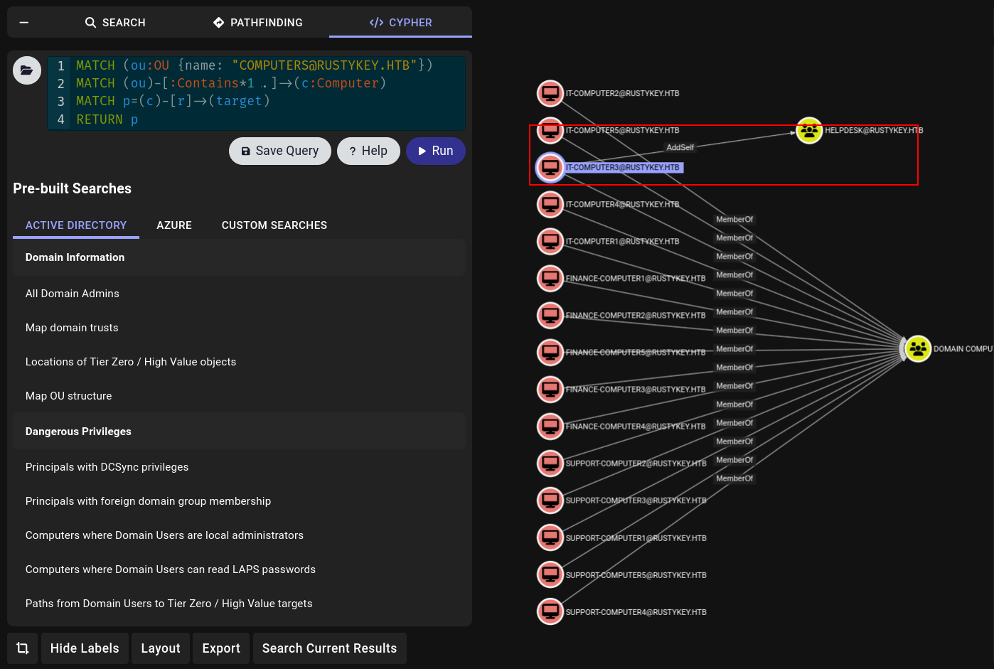Run Principals with DCSync privileges search

[x=107, y=467]
